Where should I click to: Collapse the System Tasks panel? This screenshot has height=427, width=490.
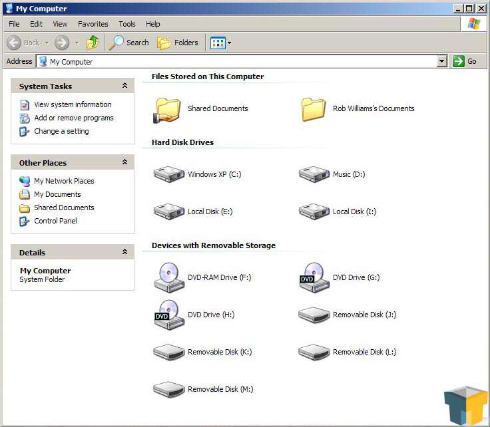[x=124, y=86]
